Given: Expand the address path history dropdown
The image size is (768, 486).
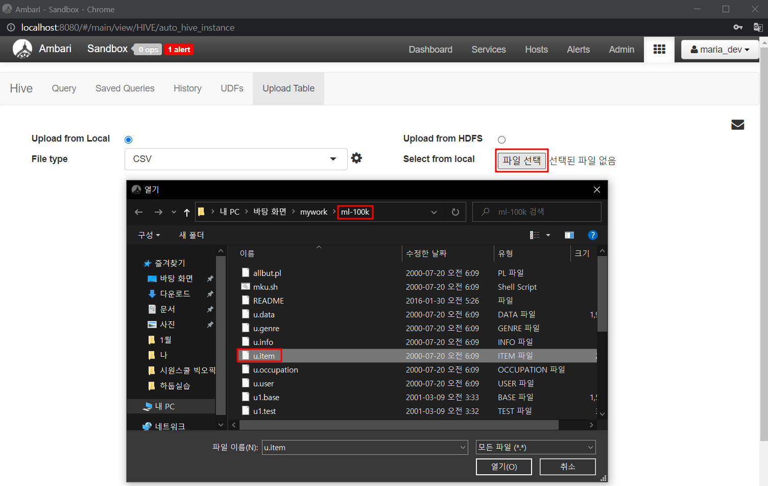Looking at the screenshot, I should 434,212.
